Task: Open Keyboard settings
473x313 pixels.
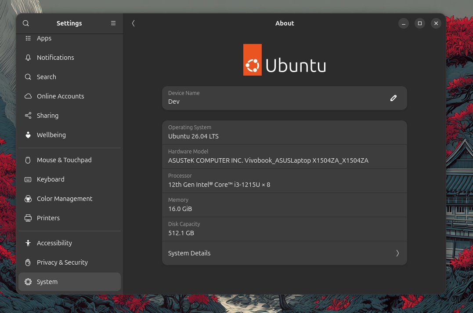Action: click(69, 180)
